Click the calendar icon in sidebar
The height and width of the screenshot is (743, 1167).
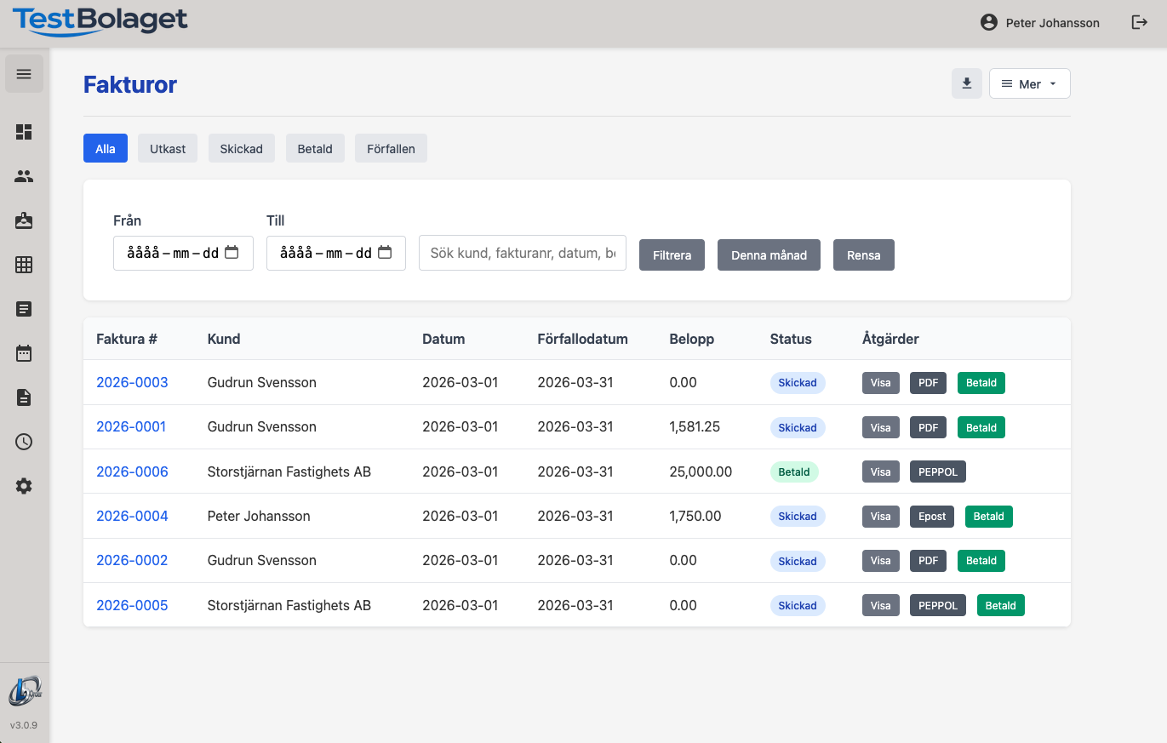(x=24, y=353)
